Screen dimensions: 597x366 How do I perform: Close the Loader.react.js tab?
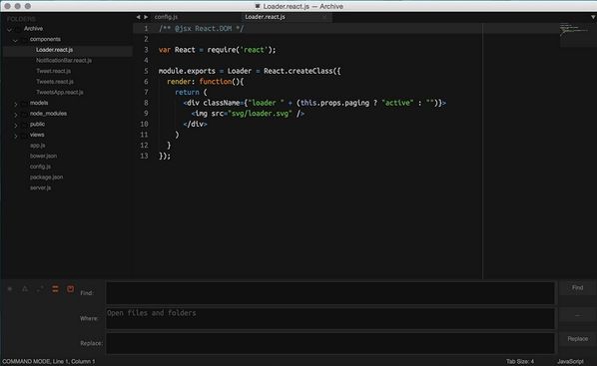tap(324, 17)
